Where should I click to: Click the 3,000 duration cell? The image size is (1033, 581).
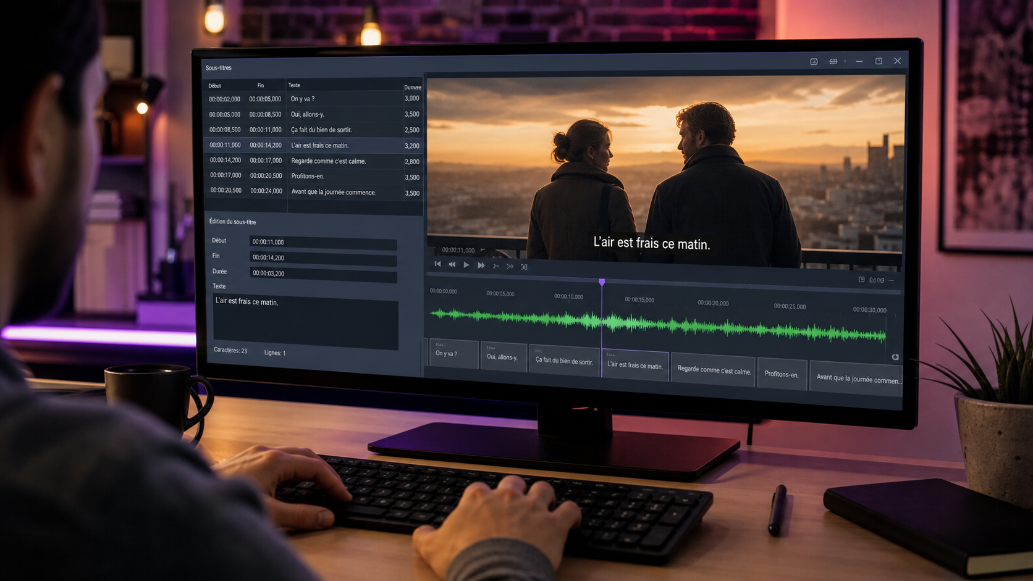[x=412, y=98]
